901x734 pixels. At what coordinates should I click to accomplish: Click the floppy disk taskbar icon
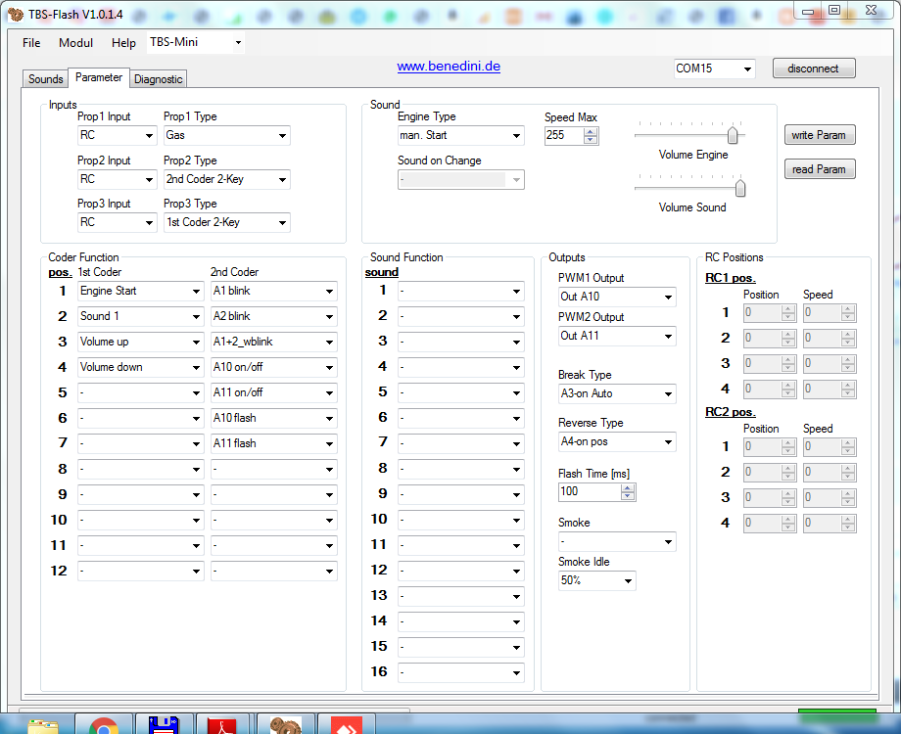pos(165,725)
